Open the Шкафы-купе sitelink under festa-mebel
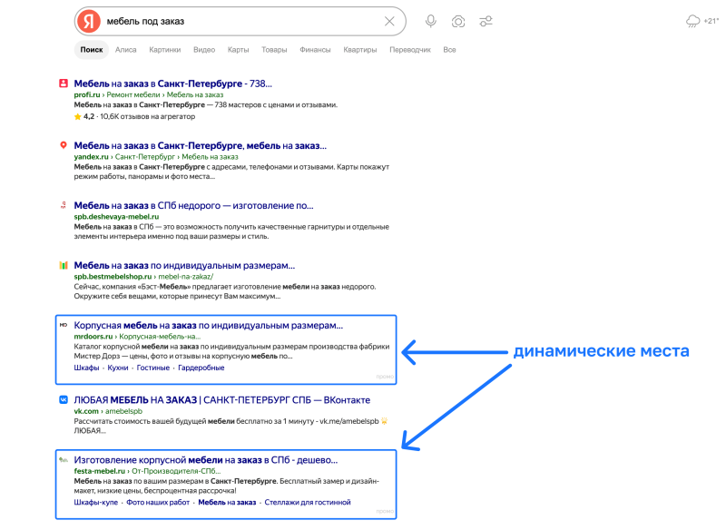Screen dimensions: 726x530 coord(96,502)
